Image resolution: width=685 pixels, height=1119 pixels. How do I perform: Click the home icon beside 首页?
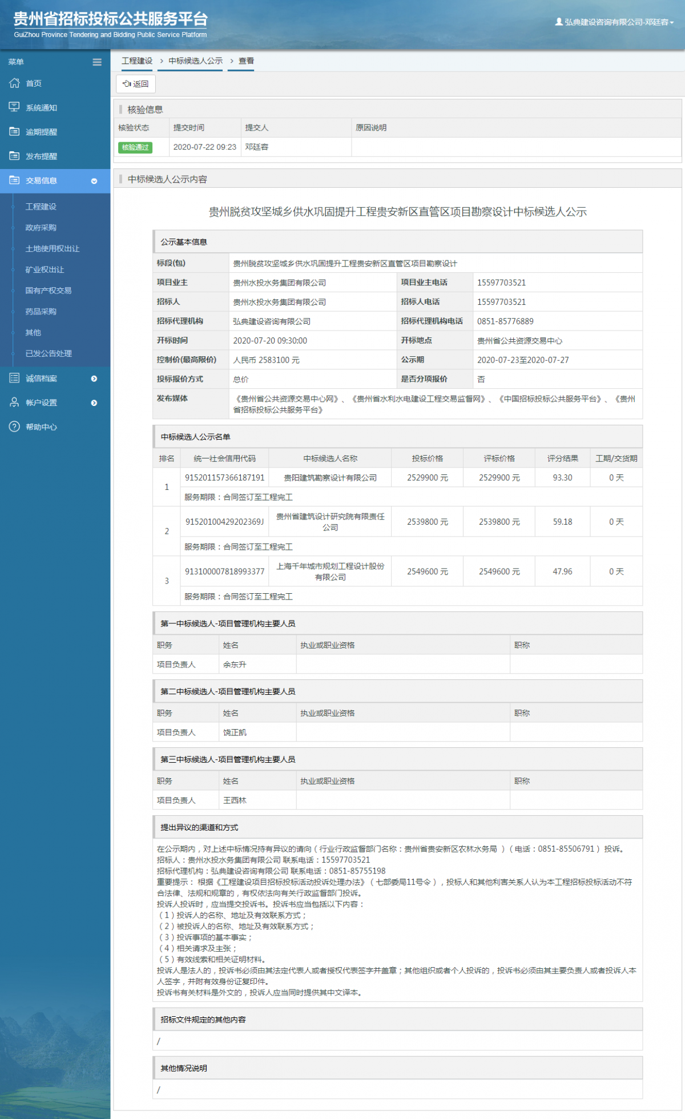click(14, 83)
